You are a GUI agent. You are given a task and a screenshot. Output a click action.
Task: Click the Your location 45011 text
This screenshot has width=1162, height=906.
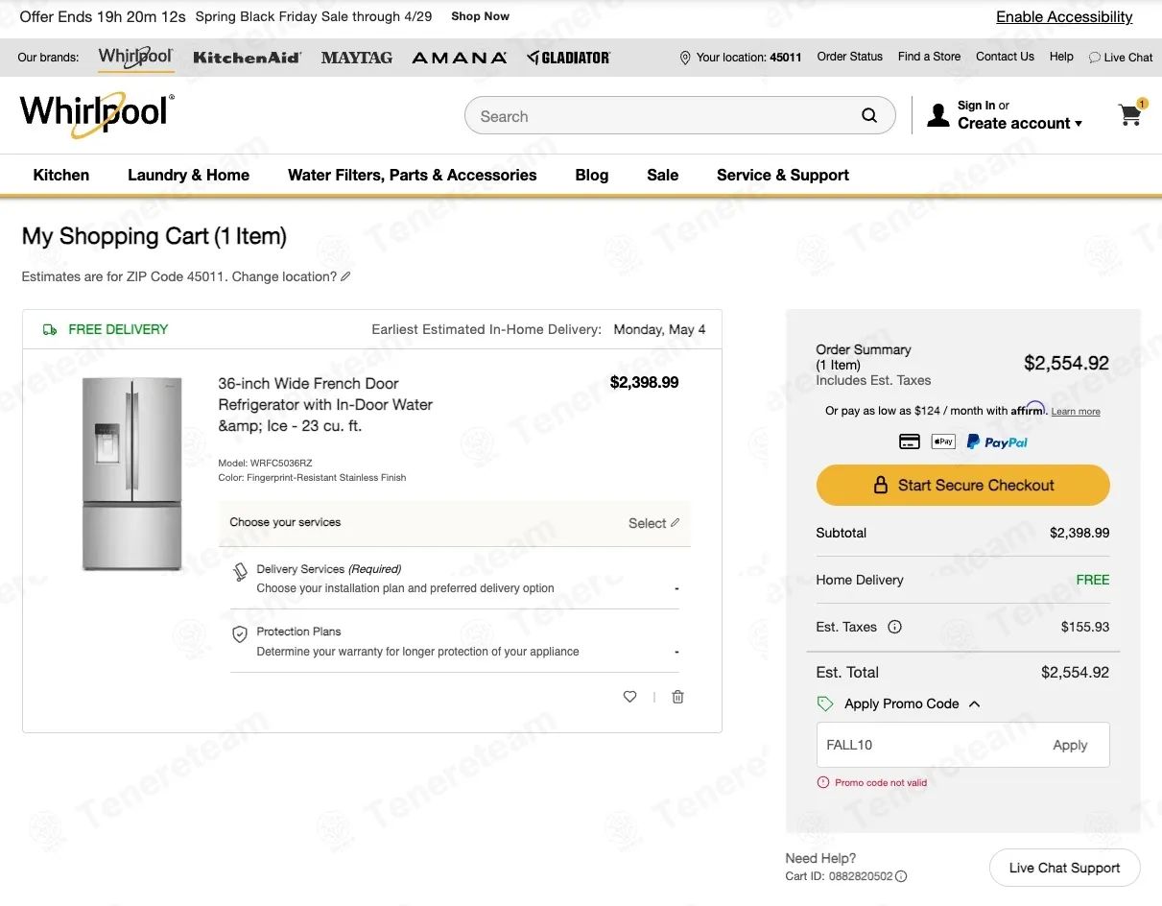pyautogui.click(x=748, y=58)
